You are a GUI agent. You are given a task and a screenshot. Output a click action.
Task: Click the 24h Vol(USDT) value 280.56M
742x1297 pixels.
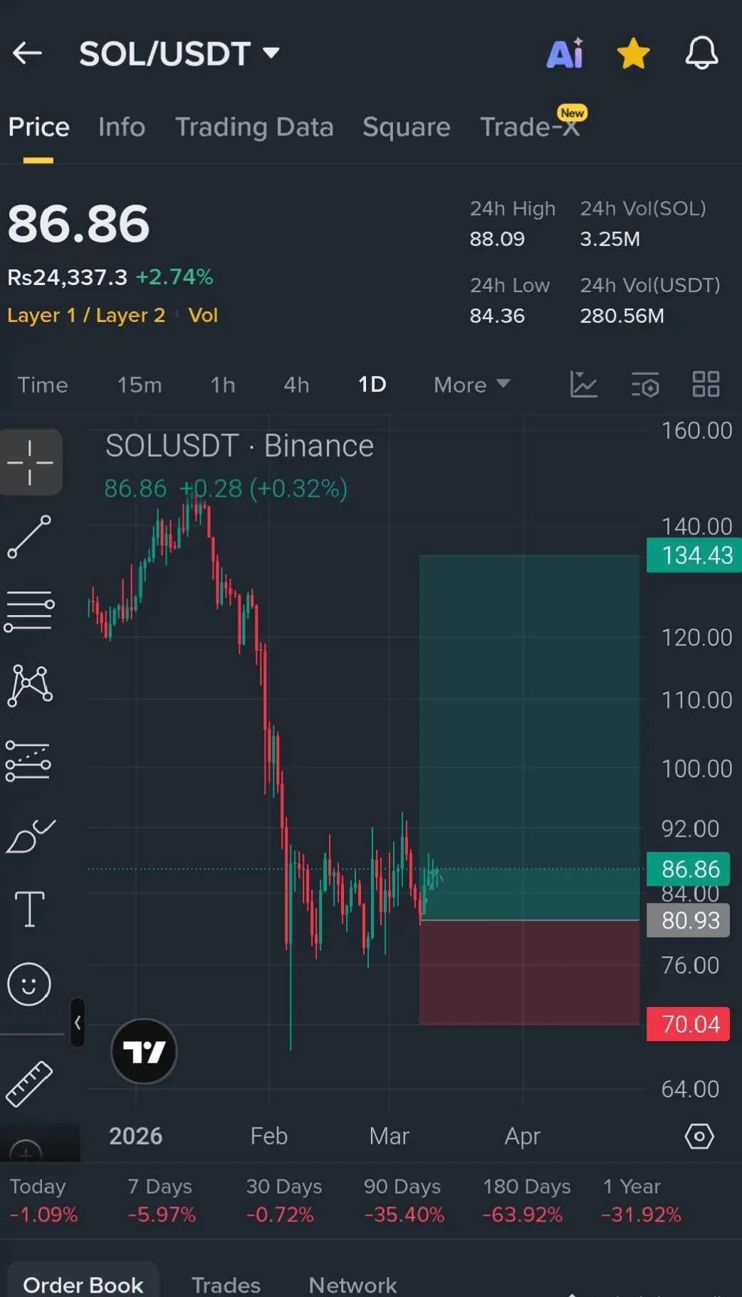[x=622, y=316]
